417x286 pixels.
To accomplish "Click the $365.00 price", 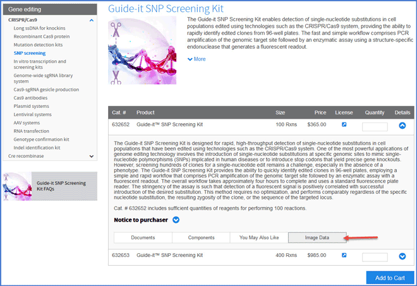I will pos(317,124).
